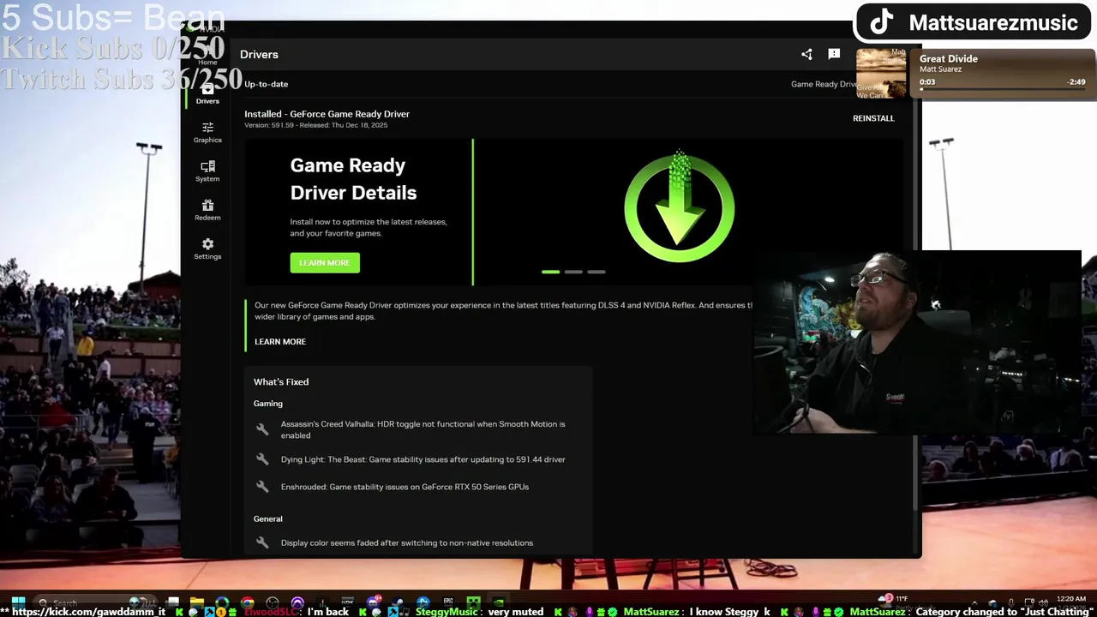Select the Display color seems faded text
The width and height of the screenshot is (1097, 617).
[406, 542]
